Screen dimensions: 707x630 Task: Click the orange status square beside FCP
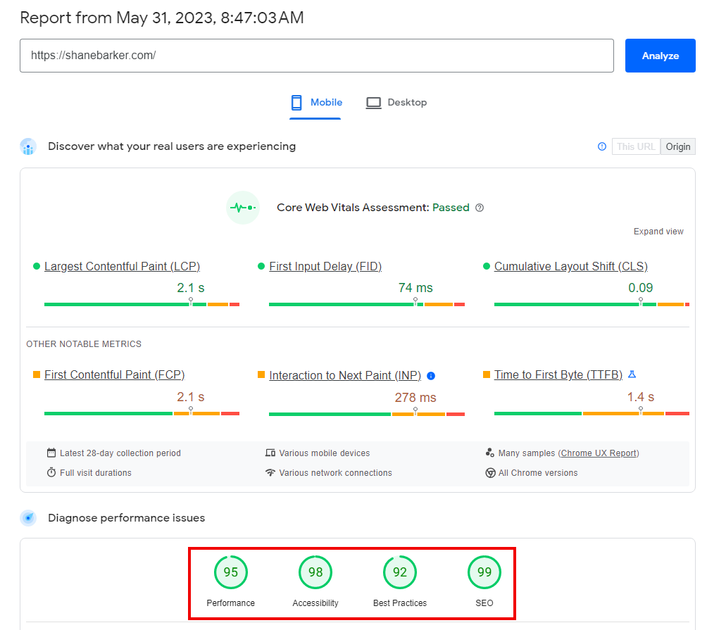tap(37, 374)
